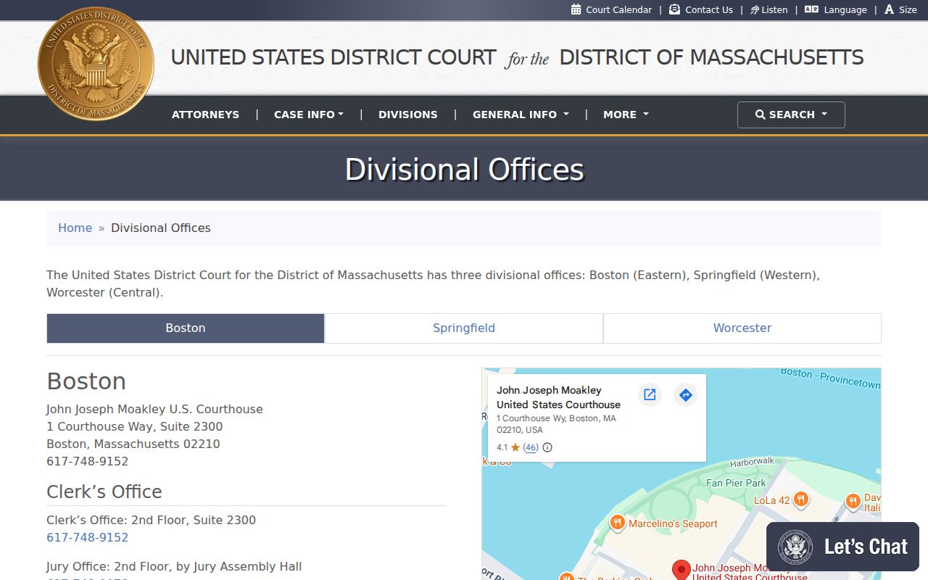Click the Language link text

pos(845,10)
